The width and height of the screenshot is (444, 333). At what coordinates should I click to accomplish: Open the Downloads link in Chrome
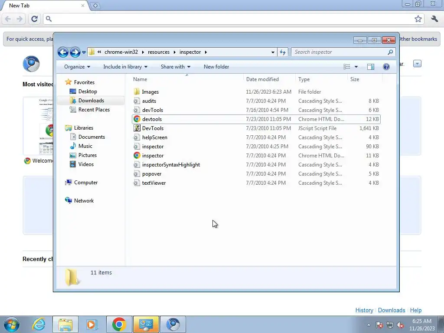click(x=392, y=310)
